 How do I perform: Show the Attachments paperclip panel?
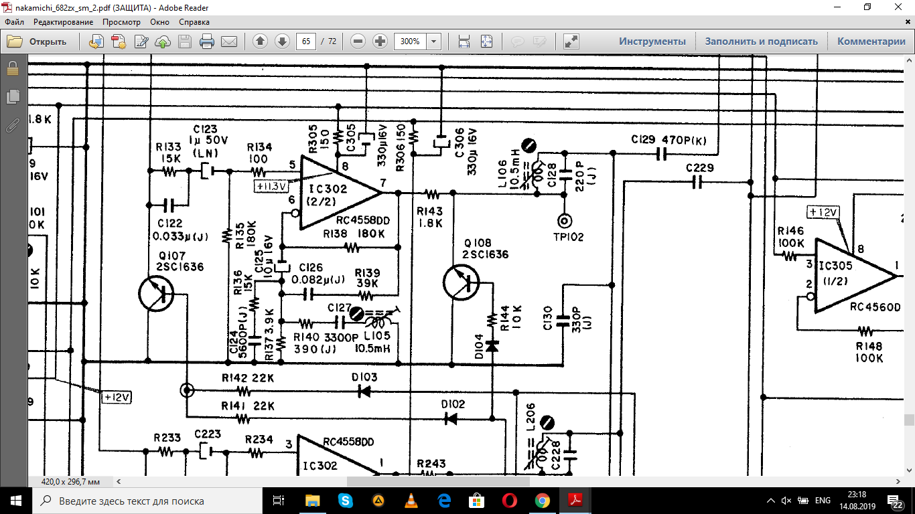click(12, 125)
